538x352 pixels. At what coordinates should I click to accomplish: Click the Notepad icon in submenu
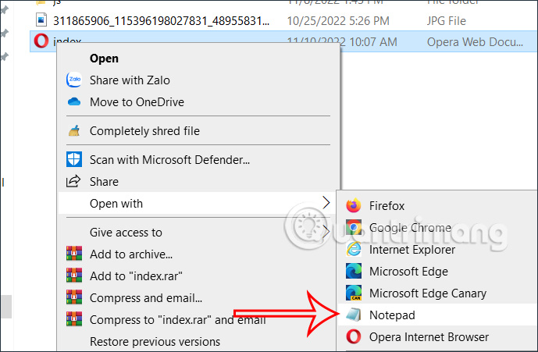pos(355,315)
